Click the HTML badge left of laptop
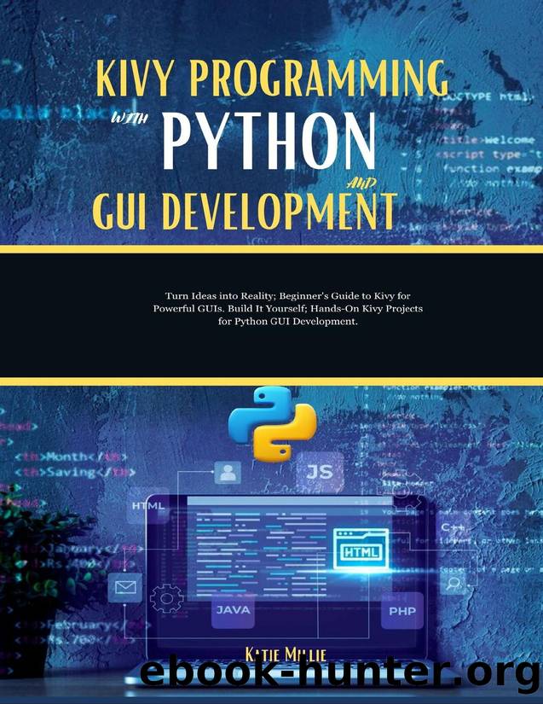Screen dimensions: 543x704 148,506
